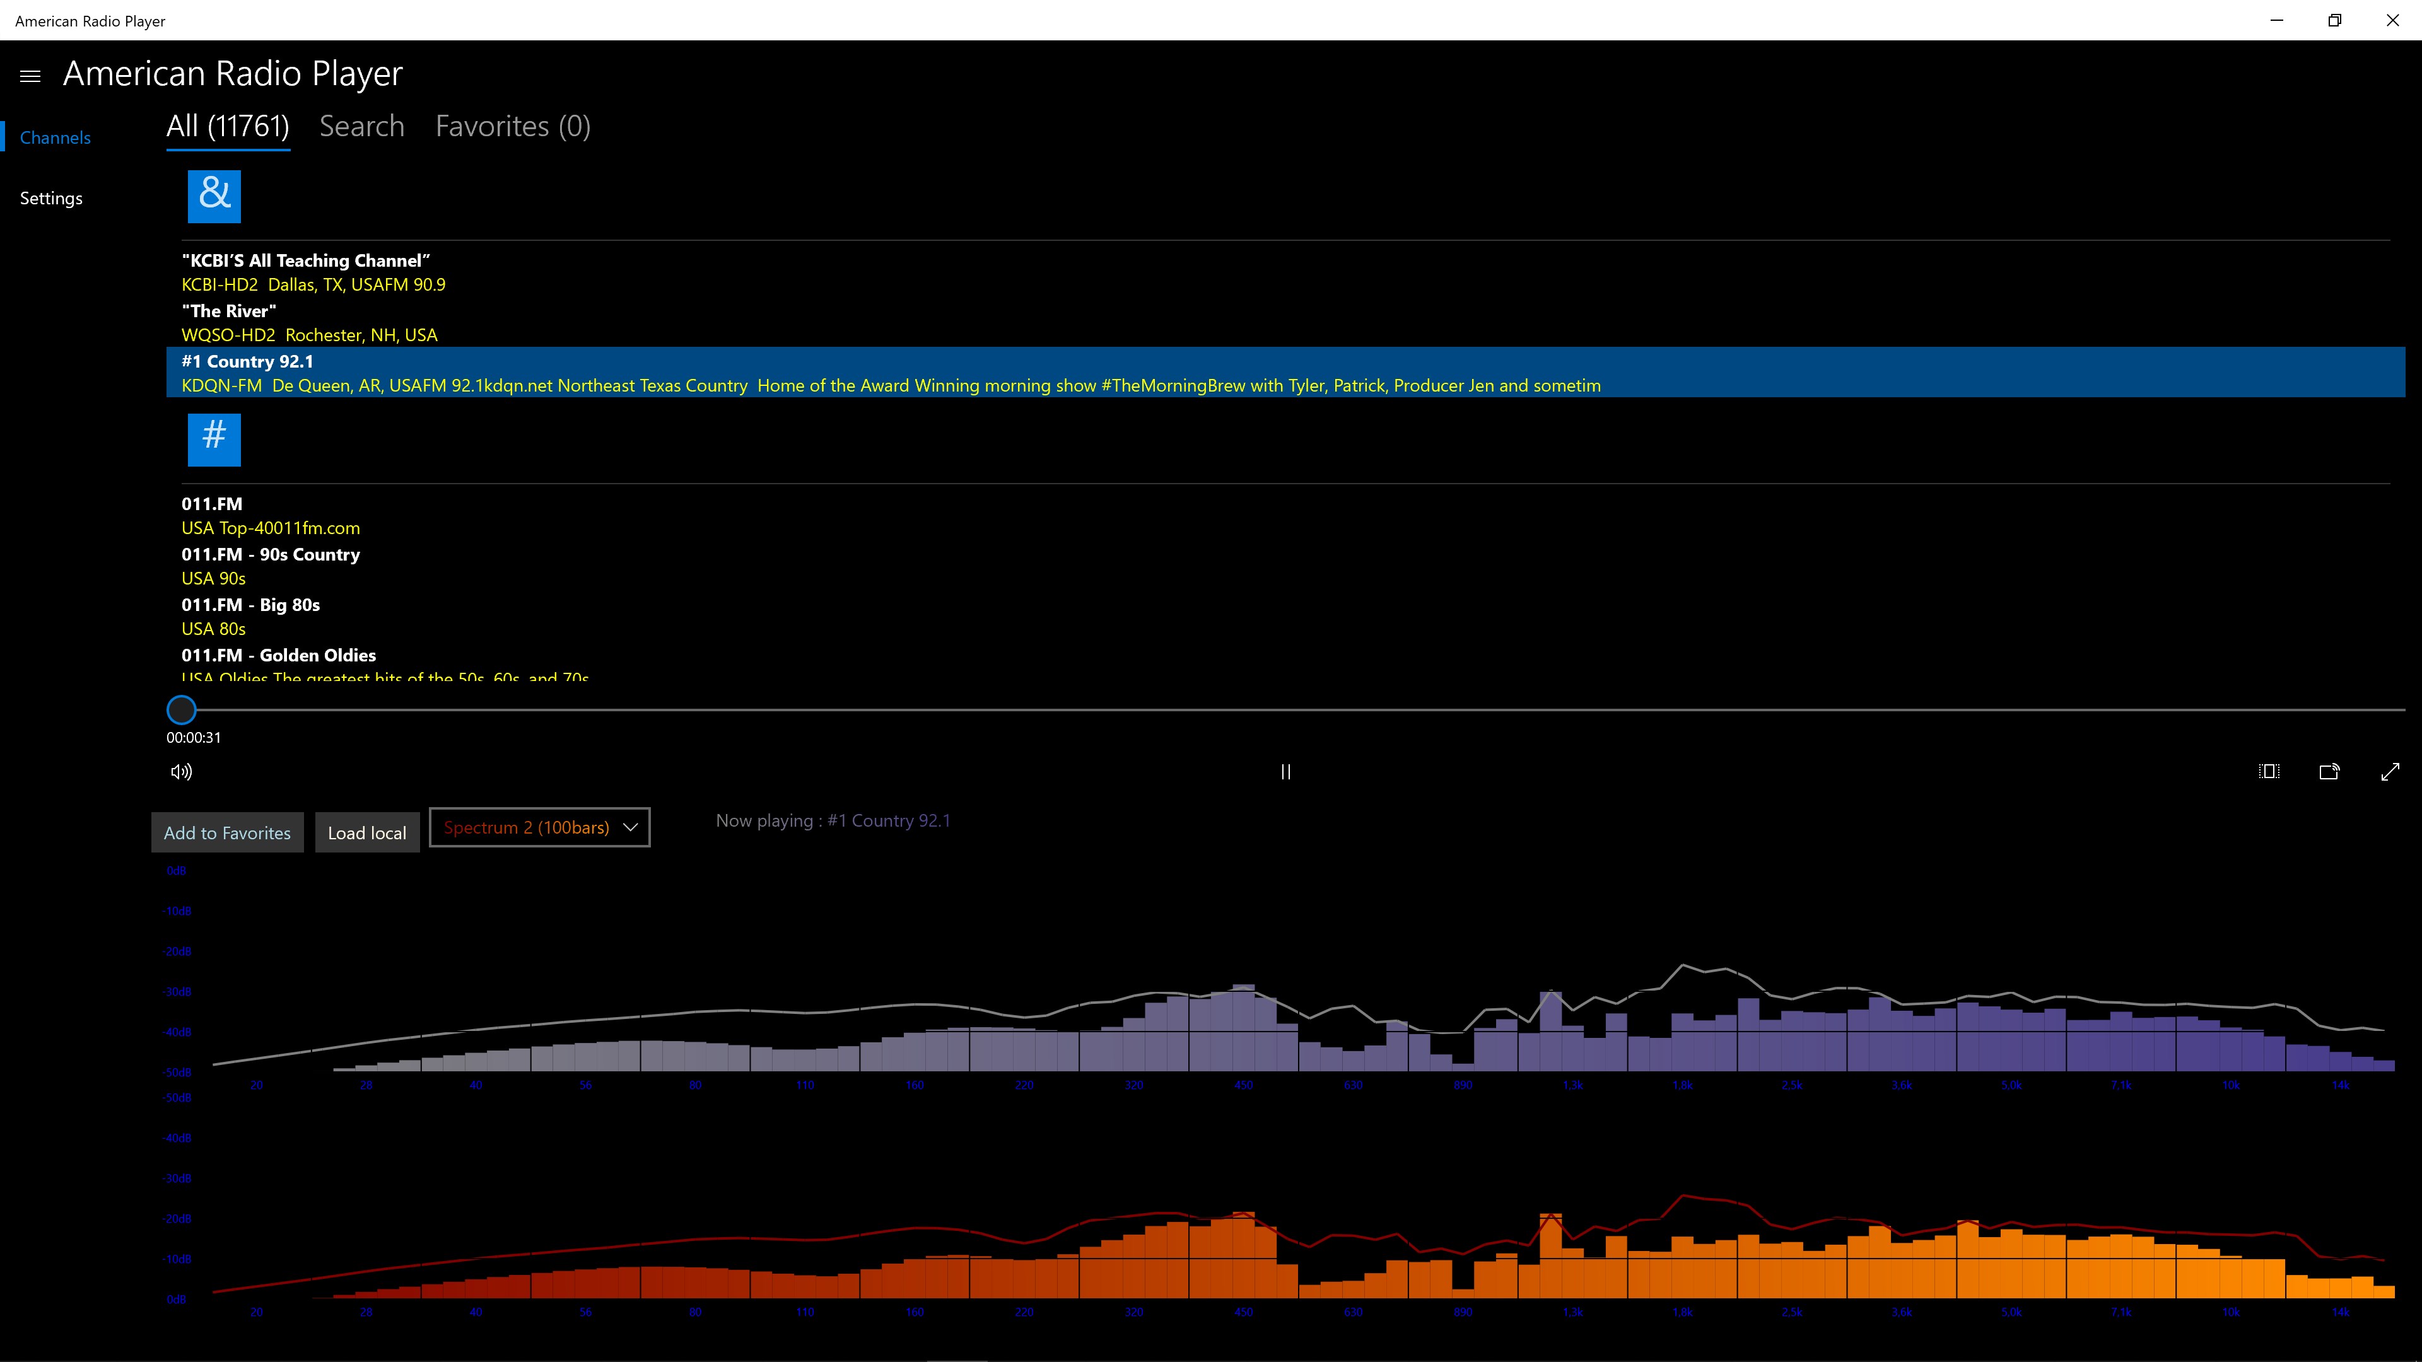Click the cast to device icon
2422x1362 pixels.
coord(2329,772)
